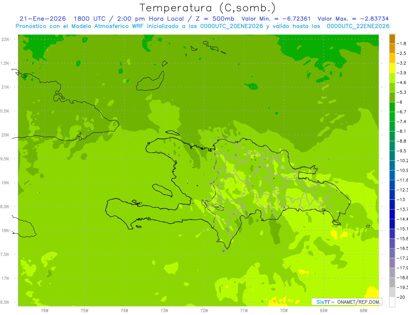Click the yellow legend swatch between -3.2 and -3.9
This screenshot has height=315, width=408.
(392, 68)
